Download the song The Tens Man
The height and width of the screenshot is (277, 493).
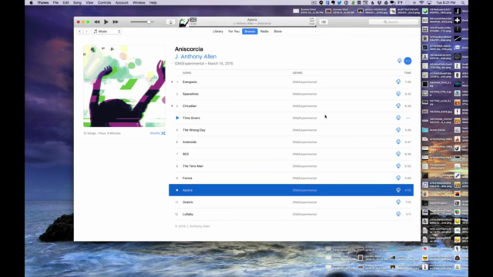pos(398,166)
